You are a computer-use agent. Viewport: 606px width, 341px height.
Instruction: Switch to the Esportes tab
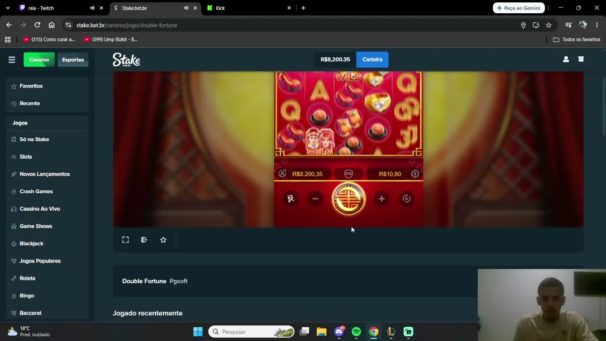73,60
